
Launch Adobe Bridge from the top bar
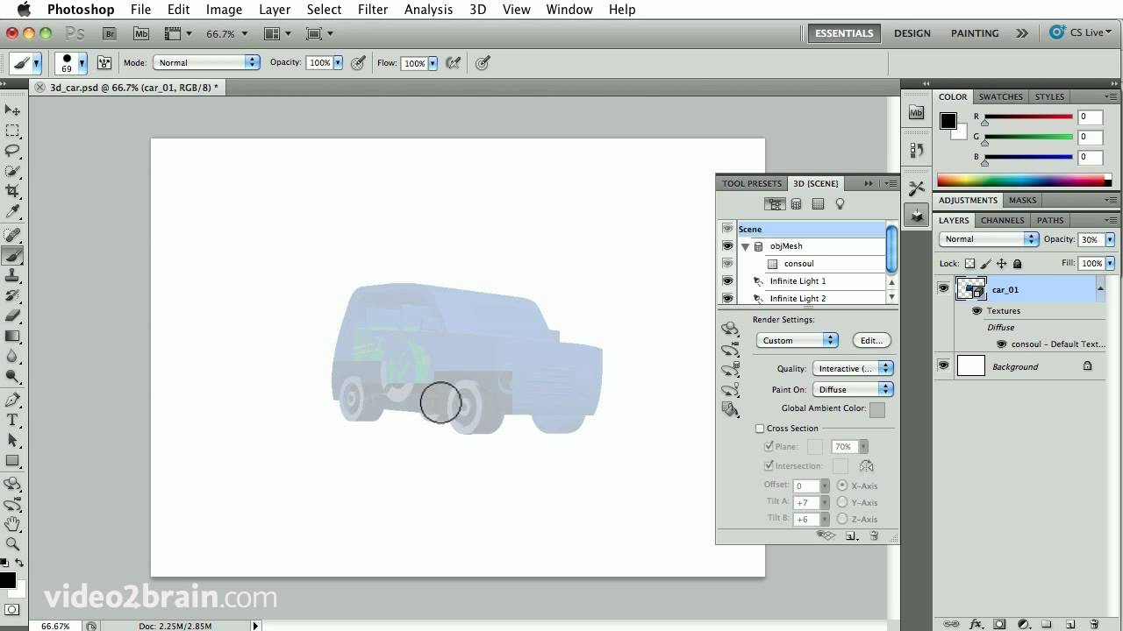click(110, 33)
